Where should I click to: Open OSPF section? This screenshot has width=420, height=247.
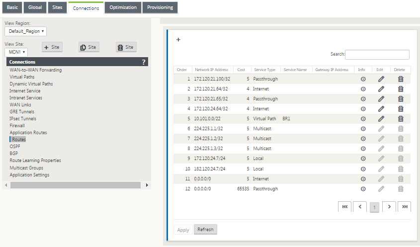point(15,147)
